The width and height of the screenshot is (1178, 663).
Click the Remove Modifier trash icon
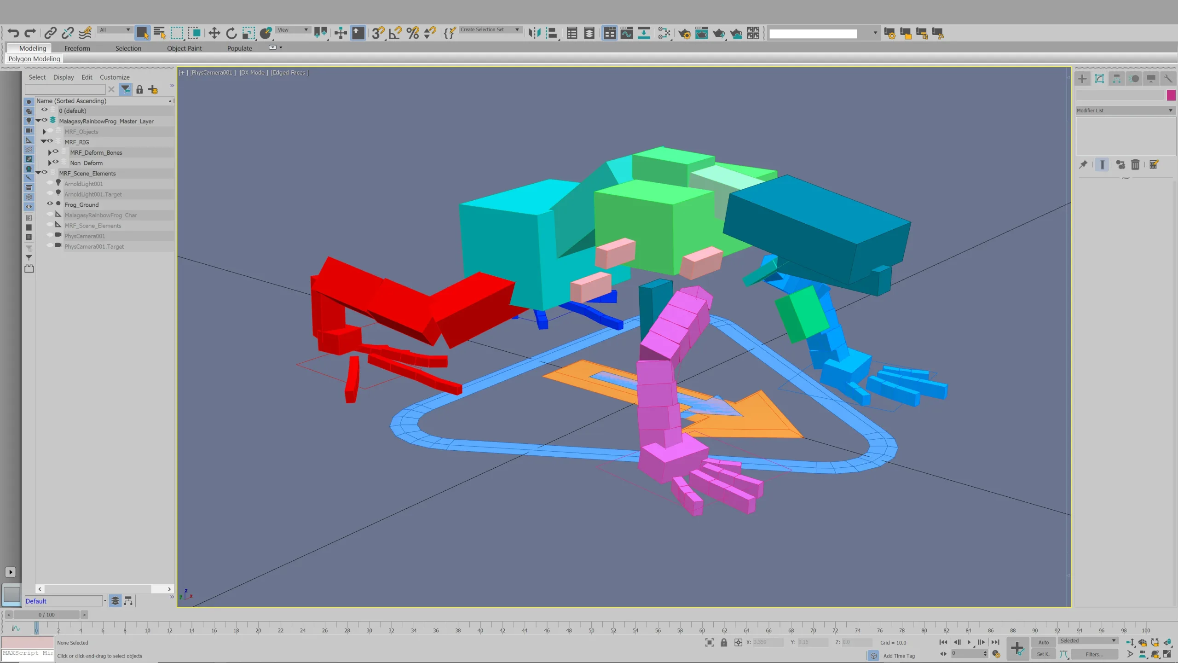(x=1136, y=165)
